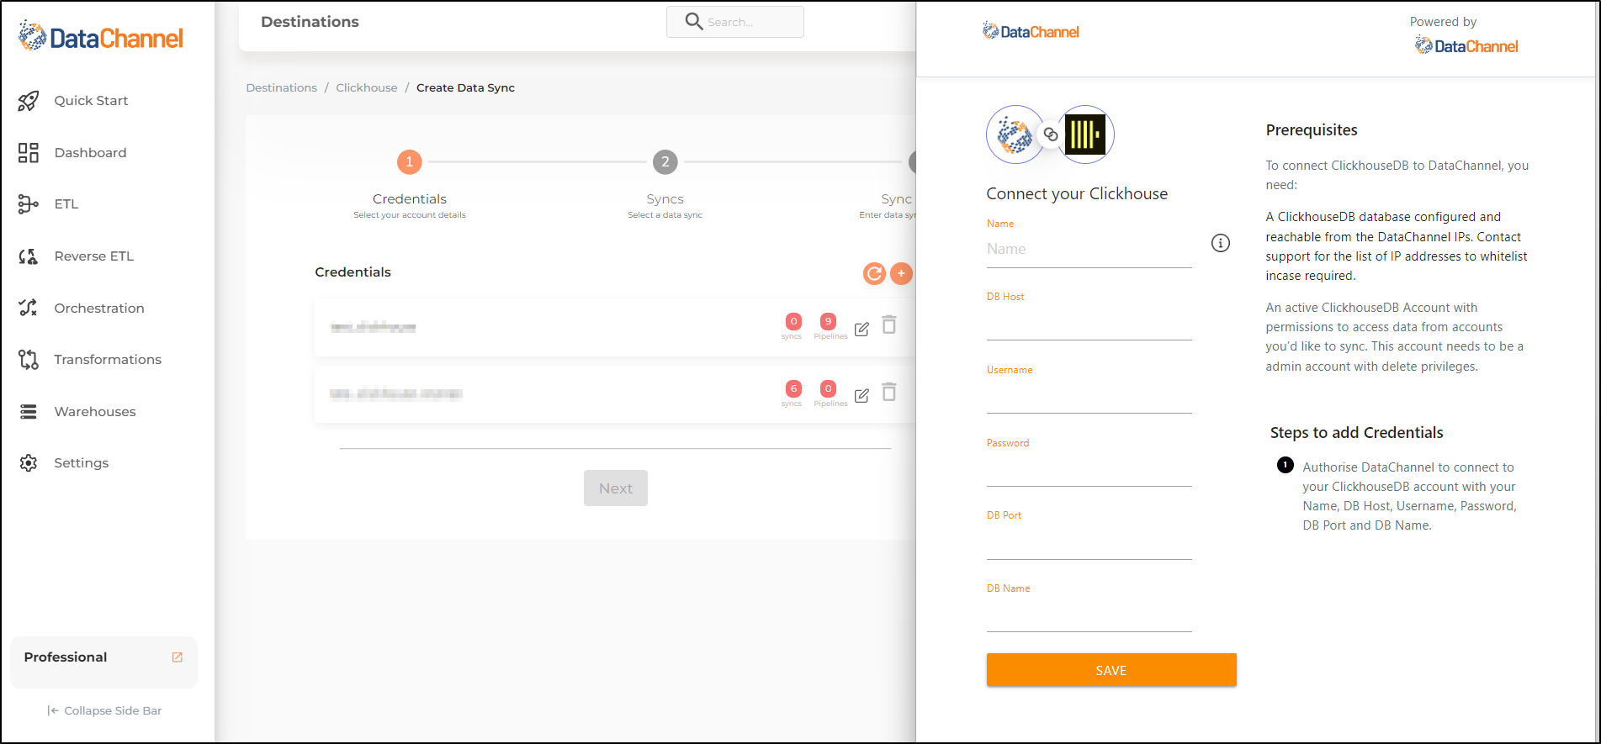Viewport: 1601px width, 744px height.
Task: Click the 6 syncs badge
Action: [x=793, y=388]
